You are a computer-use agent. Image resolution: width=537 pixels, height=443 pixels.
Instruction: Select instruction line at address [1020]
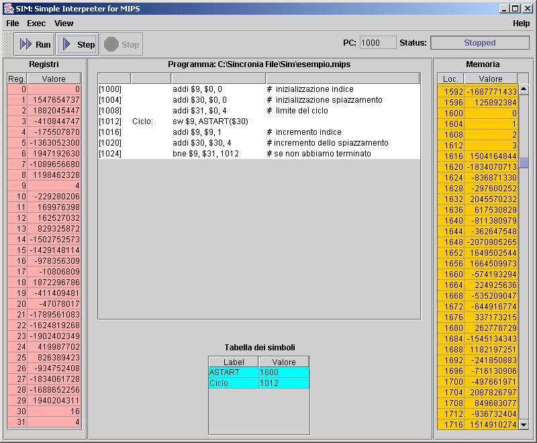[x=259, y=143]
